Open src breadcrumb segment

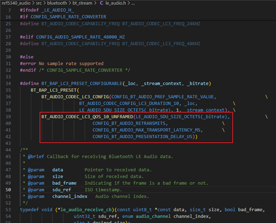point(39,3)
